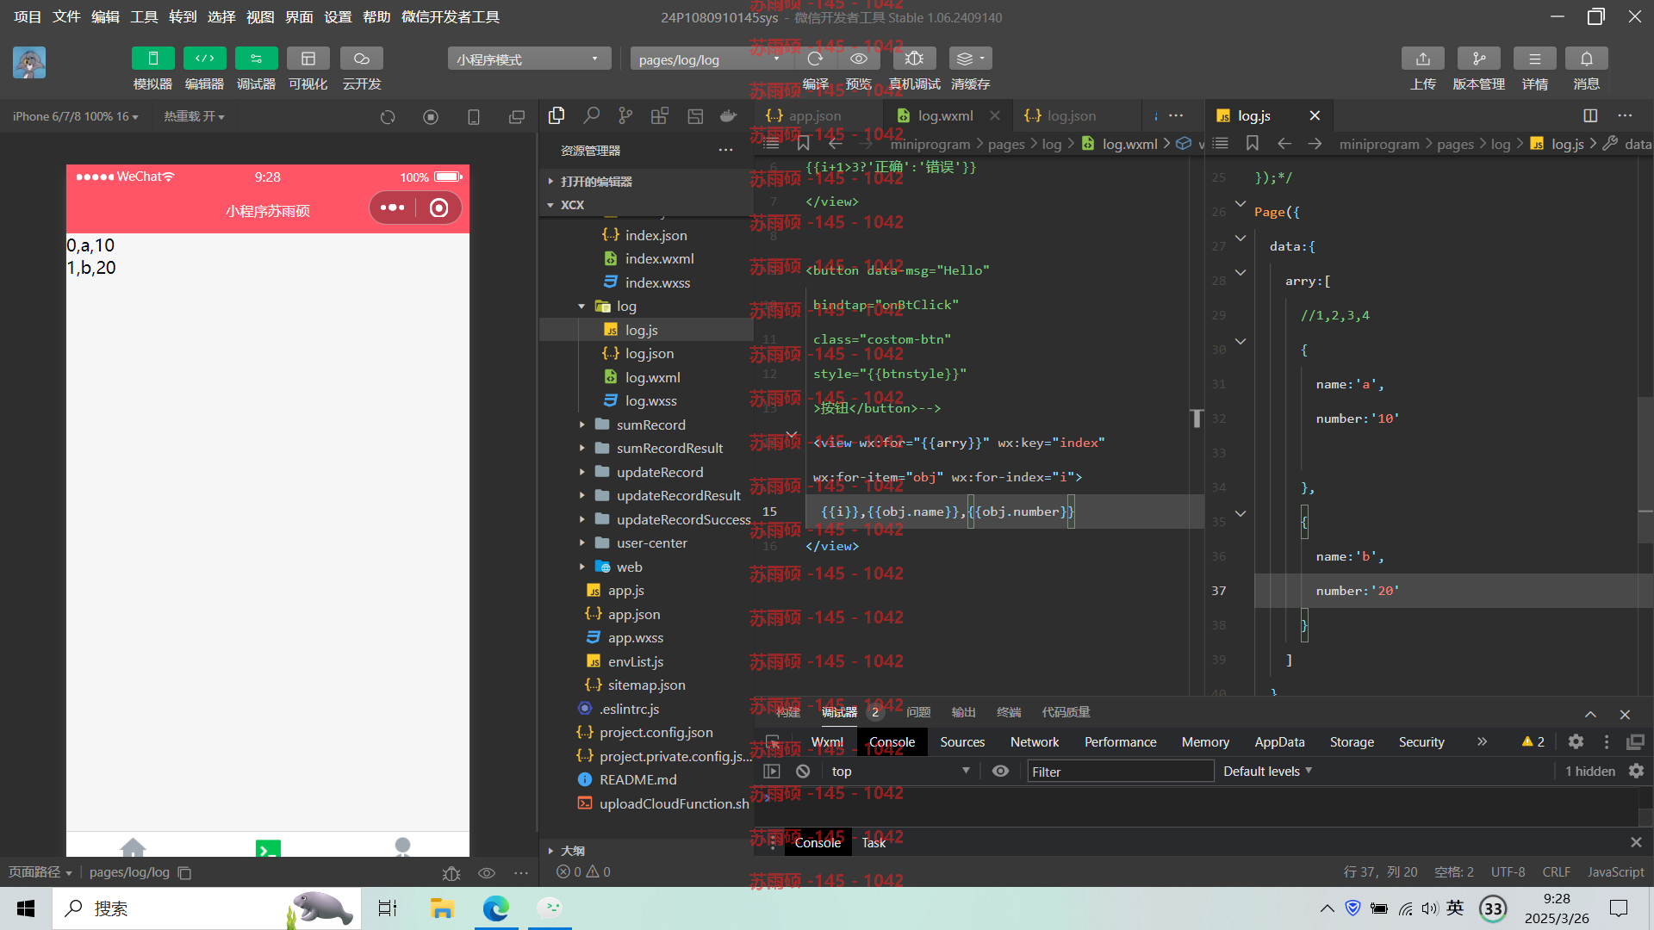This screenshot has width=1654, height=930.
Task: Open the 消息 notifications bell
Action: click(1586, 59)
